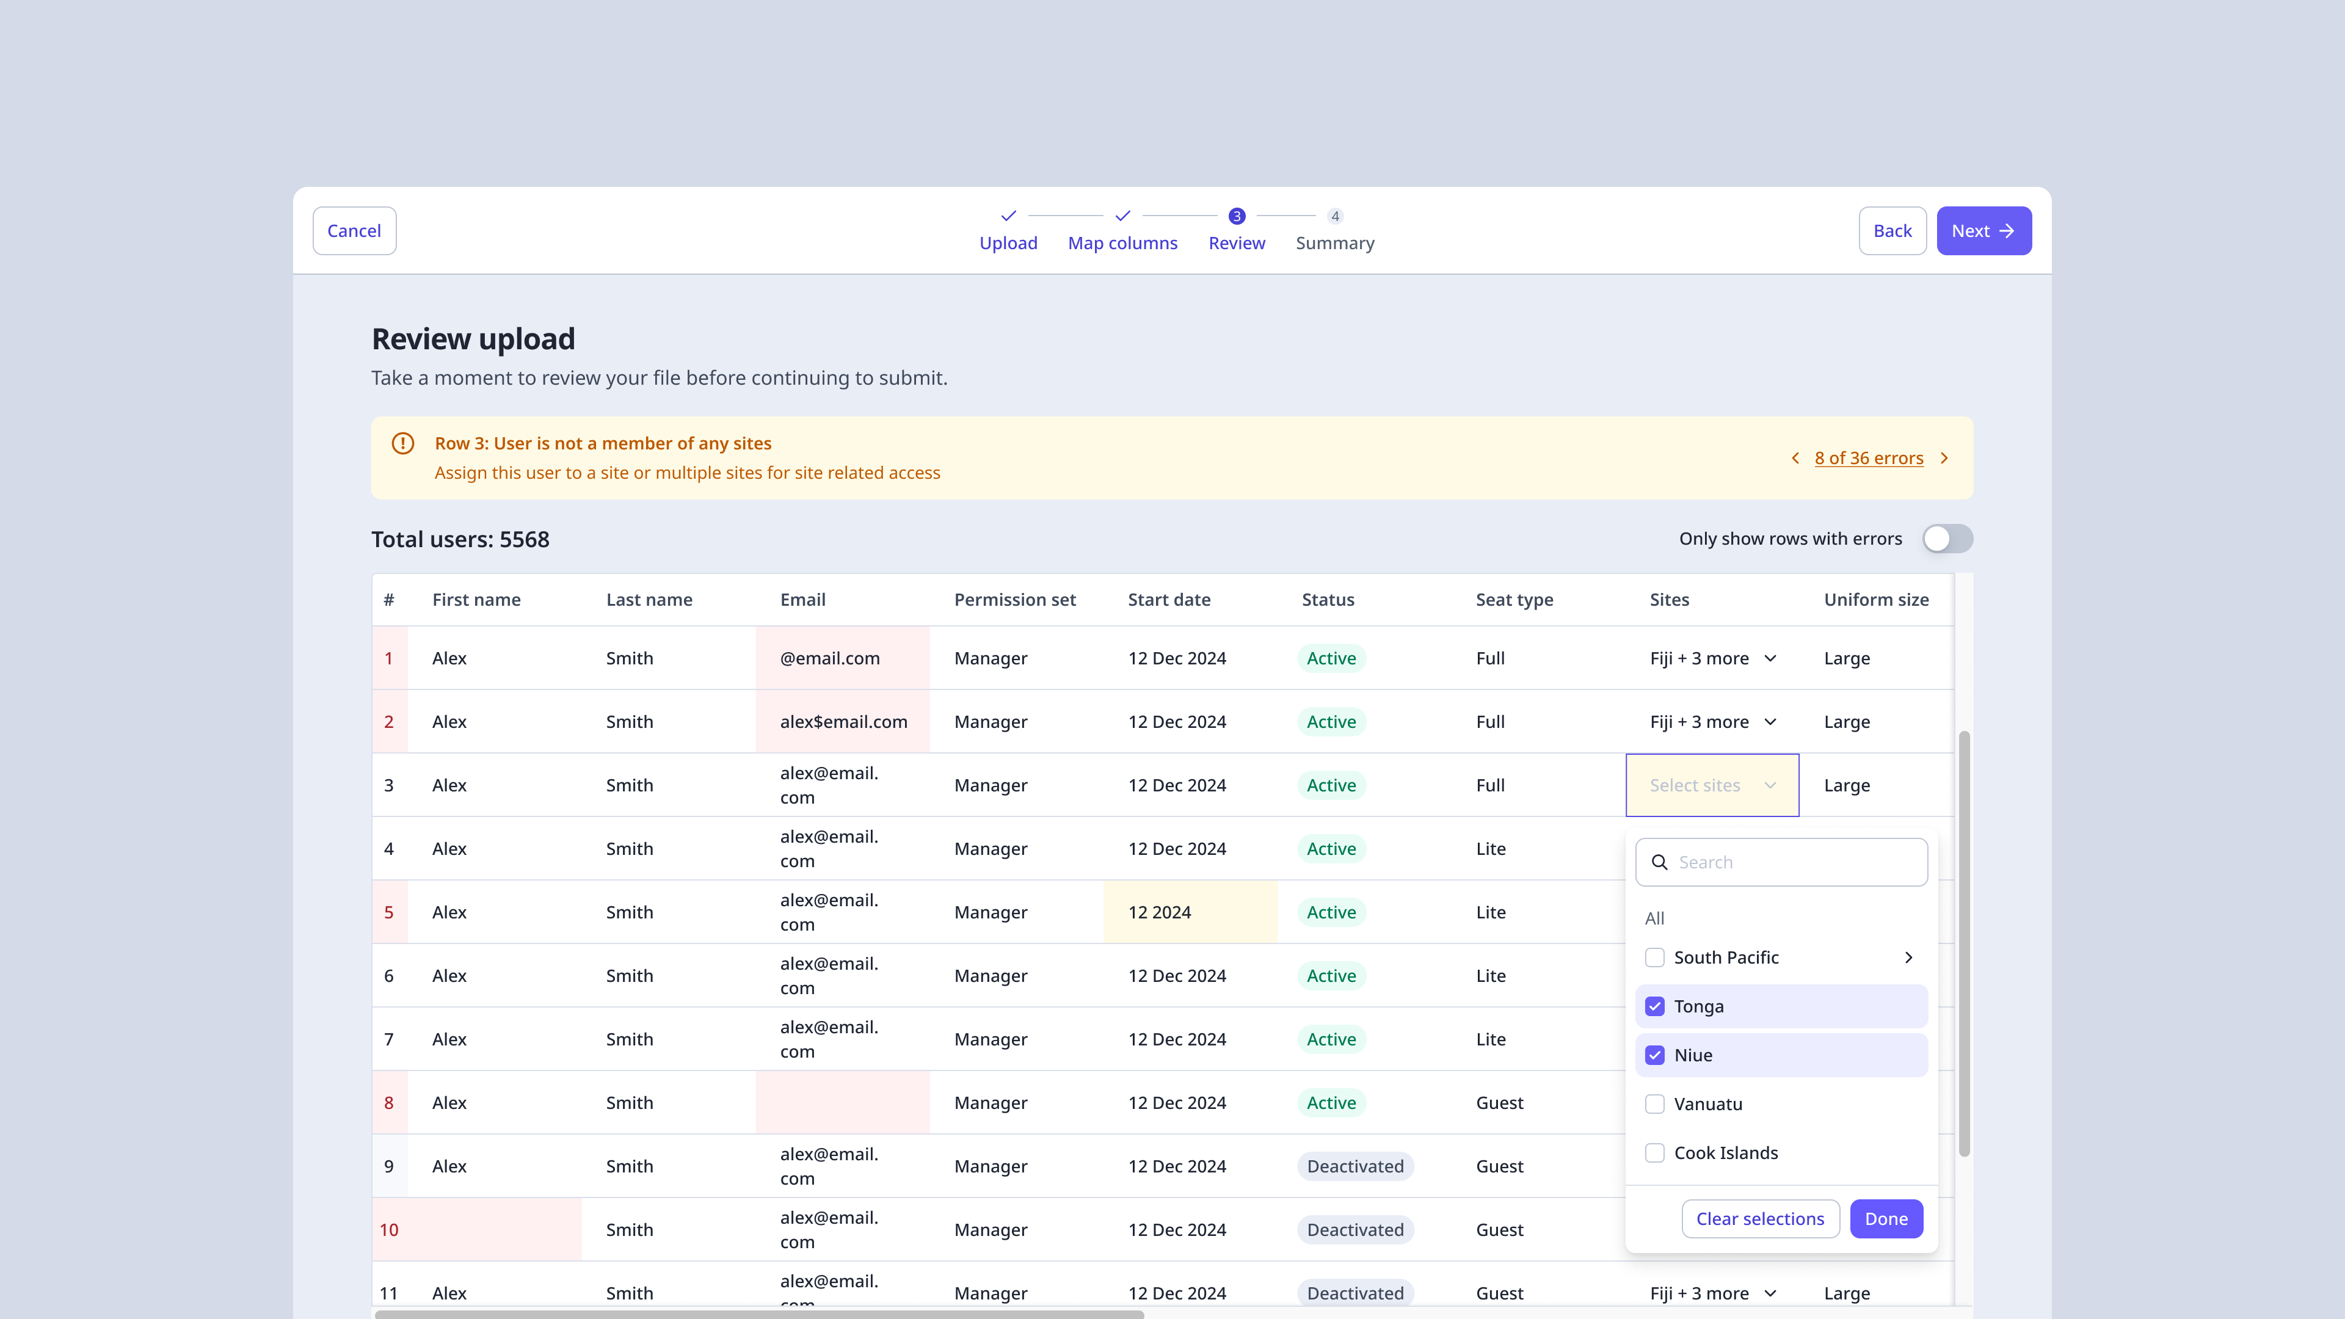
Task: Click row number 5 in the table
Action: tap(389, 912)
